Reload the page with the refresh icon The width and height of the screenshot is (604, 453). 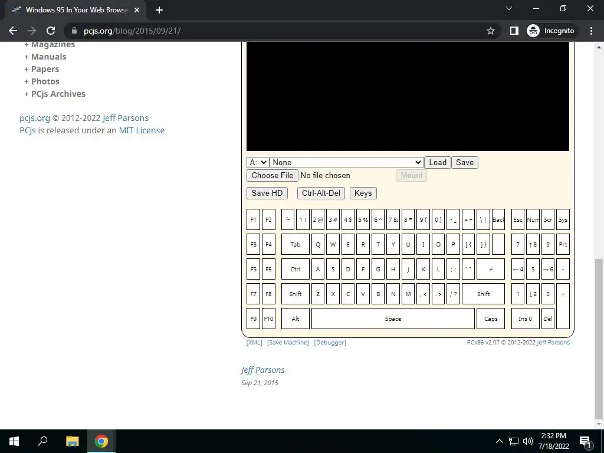point(51,31)
